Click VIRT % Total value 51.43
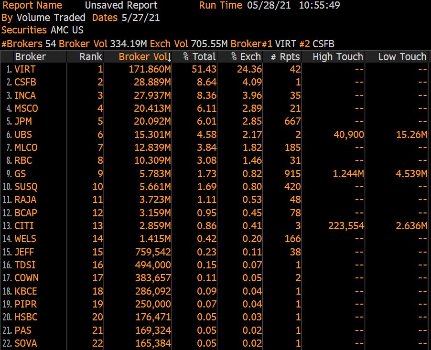This screenshot has width=431, height=350. [x=204, y=69]
